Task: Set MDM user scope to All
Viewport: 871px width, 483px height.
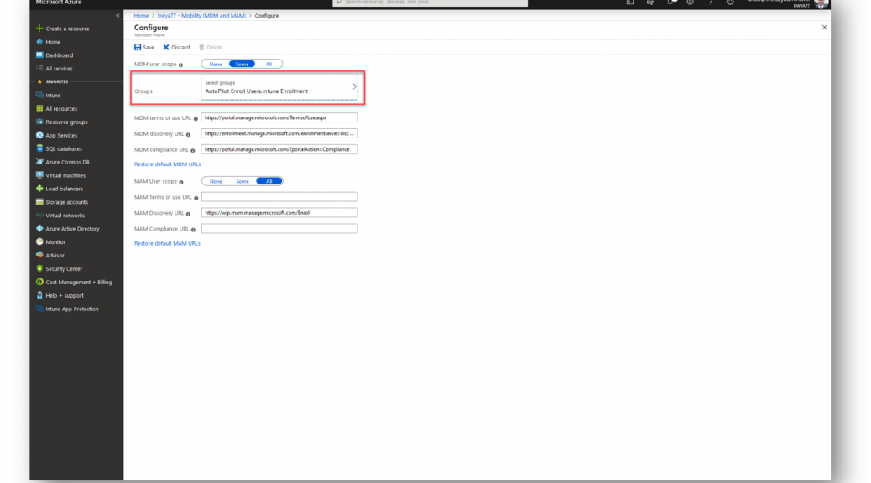Action: [269, 64]
